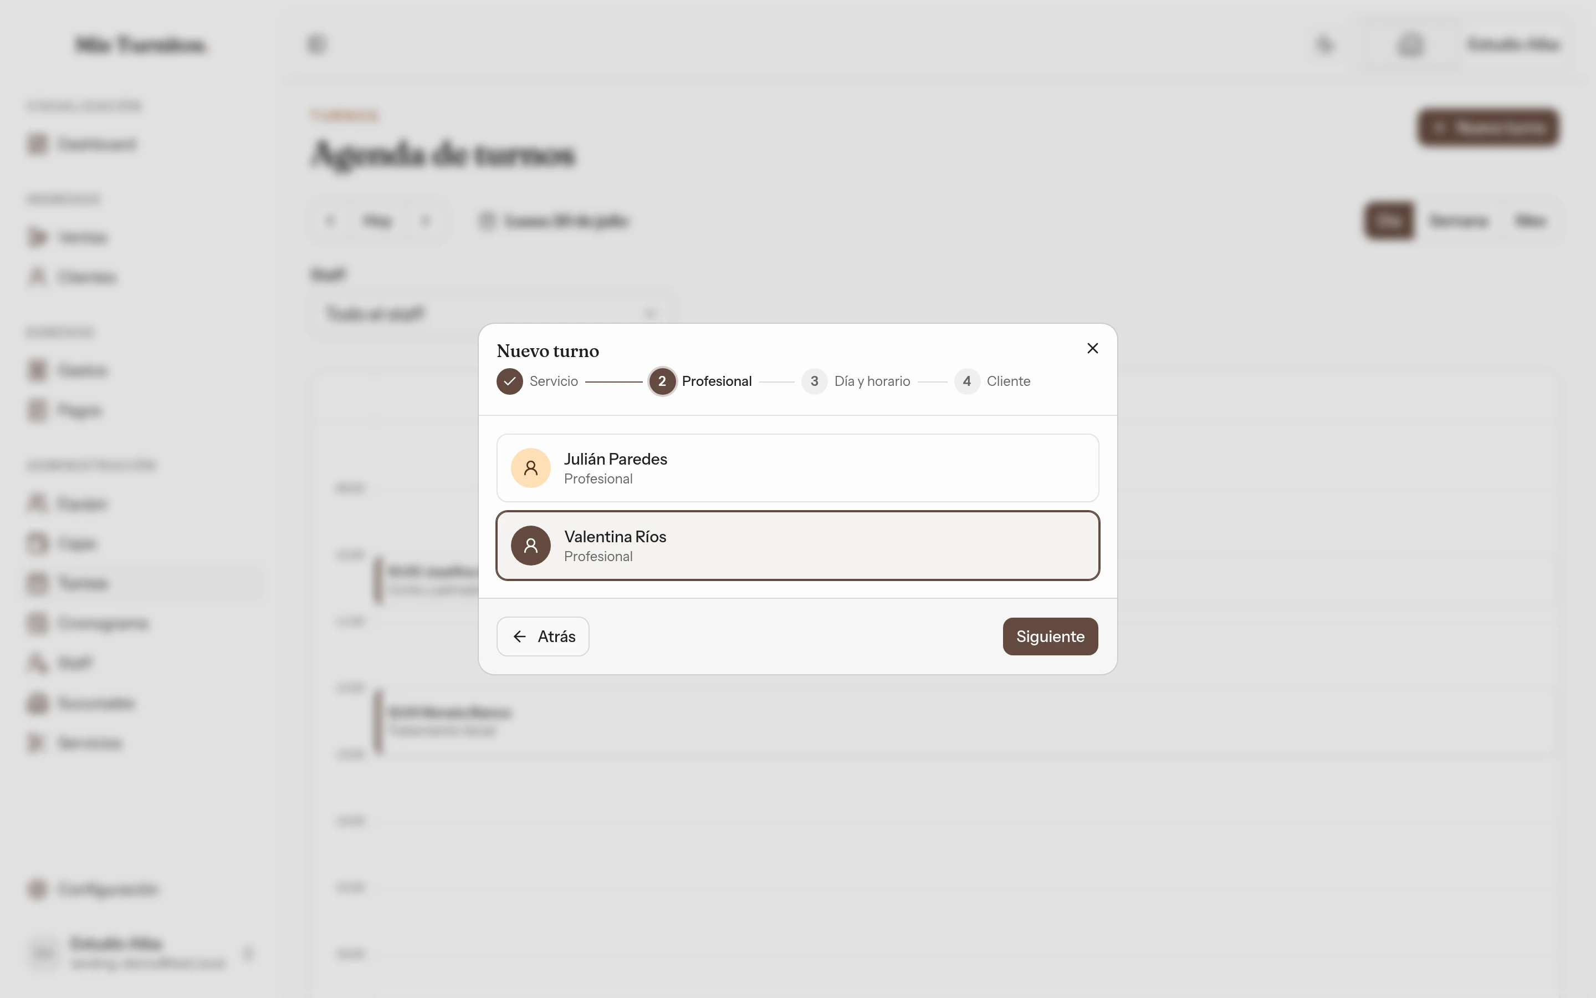This screenshot has width=1596, height=998.
Task: Click the completed Servicio checkmark step icon
Action: [x=509, y=381]
